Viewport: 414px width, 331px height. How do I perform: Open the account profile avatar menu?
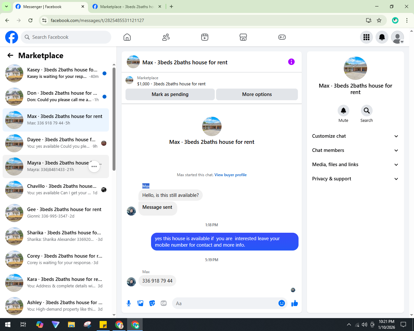(x=398, y=37)
